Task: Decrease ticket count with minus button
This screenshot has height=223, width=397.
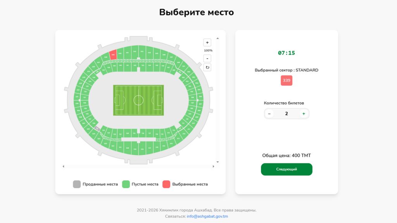Action: point(269,113)
